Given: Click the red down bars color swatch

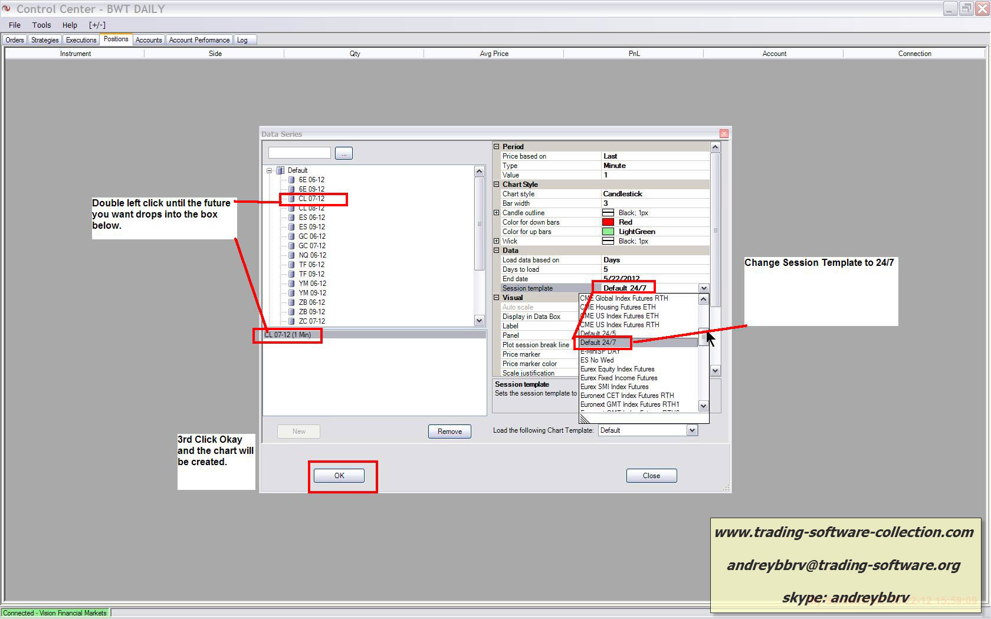Looking at the screenshot, I should [x=608, y=222].
